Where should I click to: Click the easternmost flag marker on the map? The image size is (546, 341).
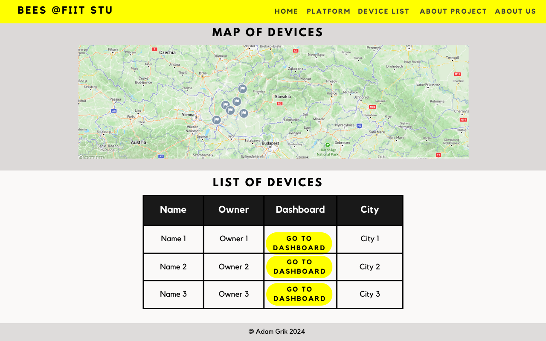244,113
